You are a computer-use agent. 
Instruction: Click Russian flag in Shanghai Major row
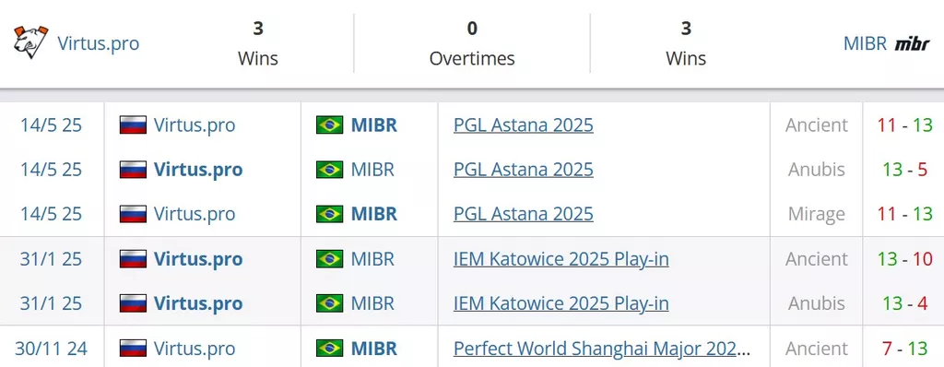133,348
